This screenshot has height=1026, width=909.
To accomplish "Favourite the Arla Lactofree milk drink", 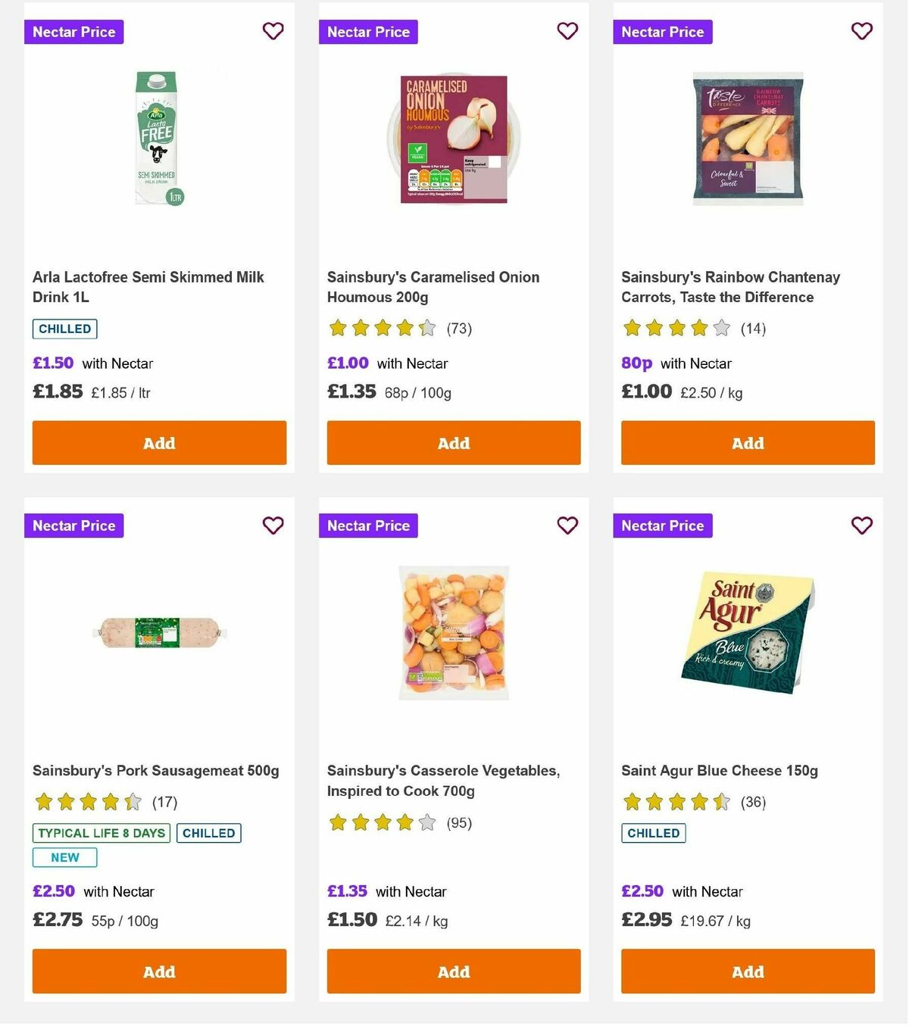I will (x=273, y=31).
